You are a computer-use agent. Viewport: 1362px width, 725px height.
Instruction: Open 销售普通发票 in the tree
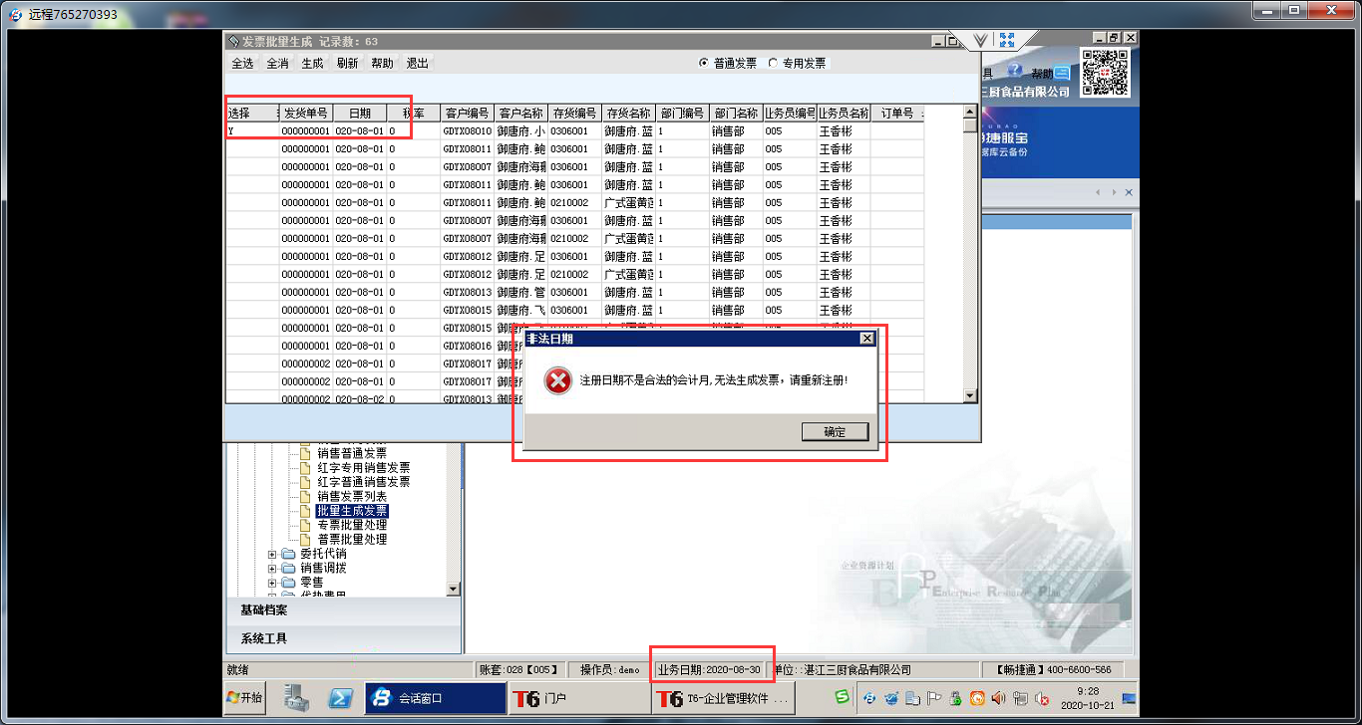coord(352,453)
